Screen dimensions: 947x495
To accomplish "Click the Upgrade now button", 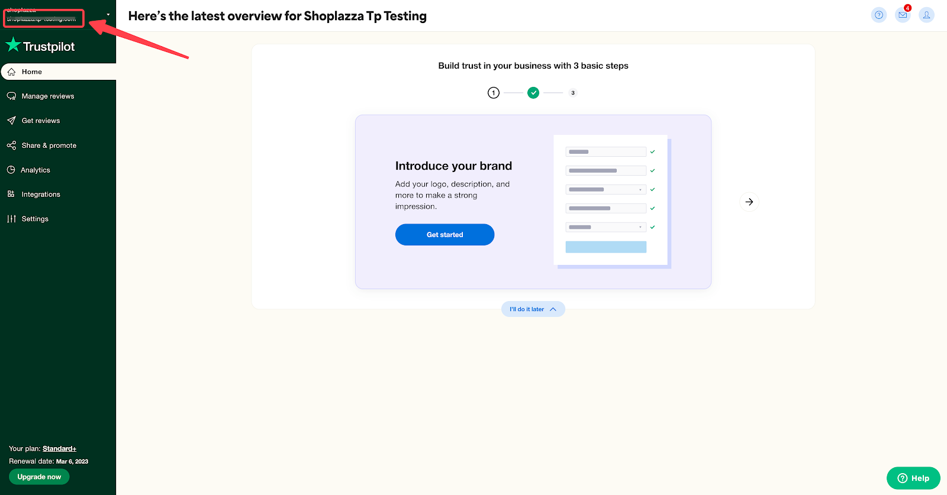I will (39, 477).
